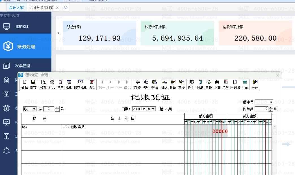
Task: Click the 123 summary cell
Action: [x=42, y=131]
